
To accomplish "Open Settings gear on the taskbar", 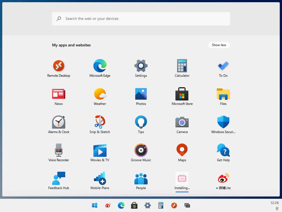I will (x=148, y=205).
